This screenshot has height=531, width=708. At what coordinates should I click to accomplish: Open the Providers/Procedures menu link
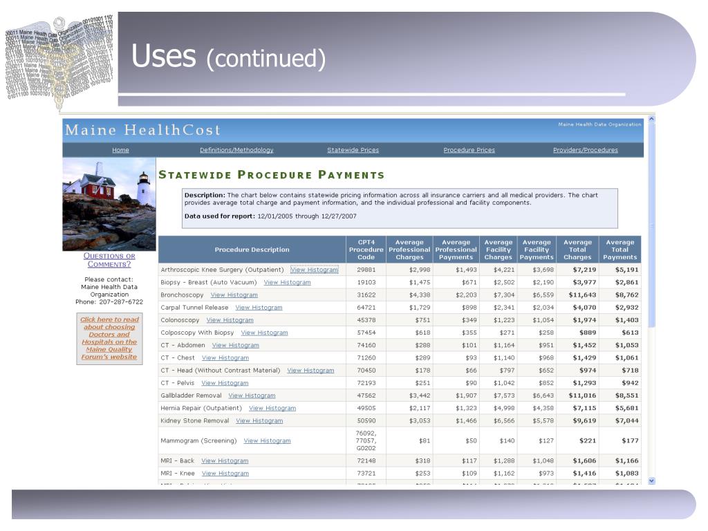(586, 150)
